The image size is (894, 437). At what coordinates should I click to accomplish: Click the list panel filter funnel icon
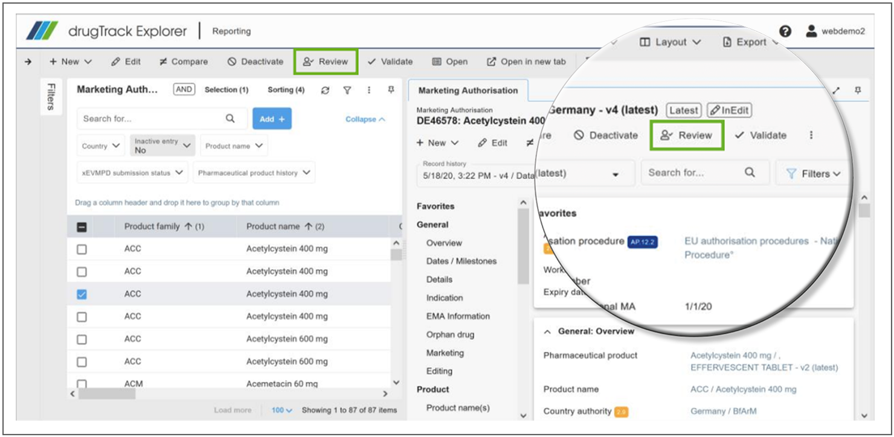pos(347,90)
